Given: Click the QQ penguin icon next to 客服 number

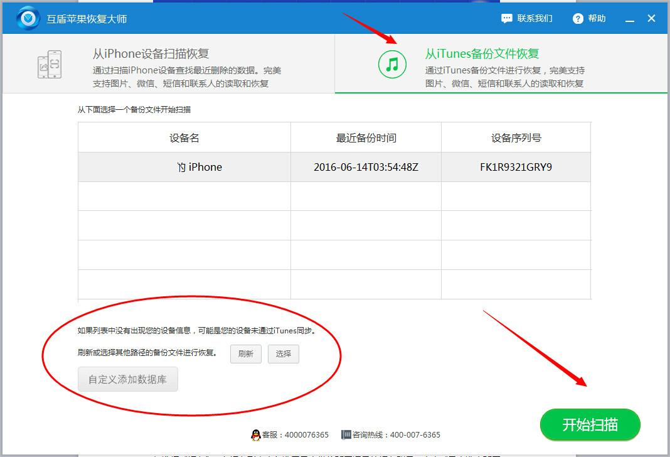Looking at the screenshot, I should pyautogui.click(x=256, y=434).
